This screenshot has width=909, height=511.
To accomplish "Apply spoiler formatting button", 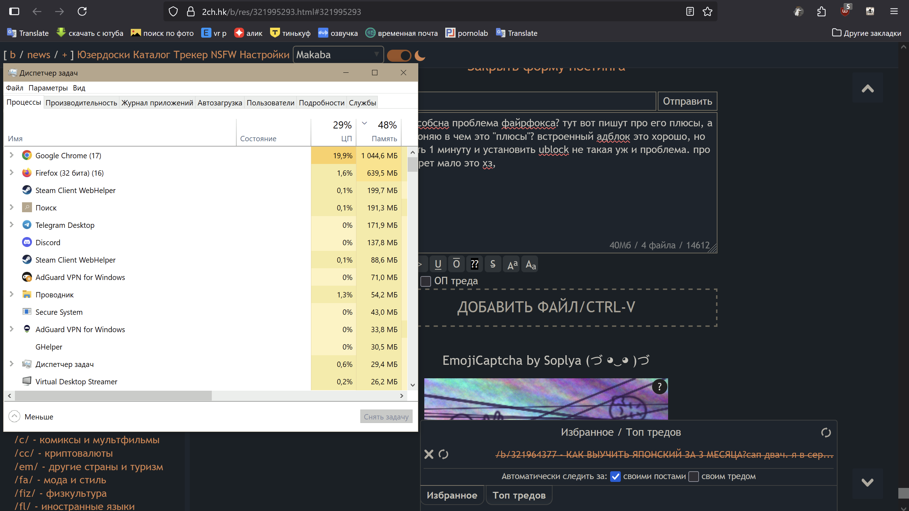I will point(474,264).
